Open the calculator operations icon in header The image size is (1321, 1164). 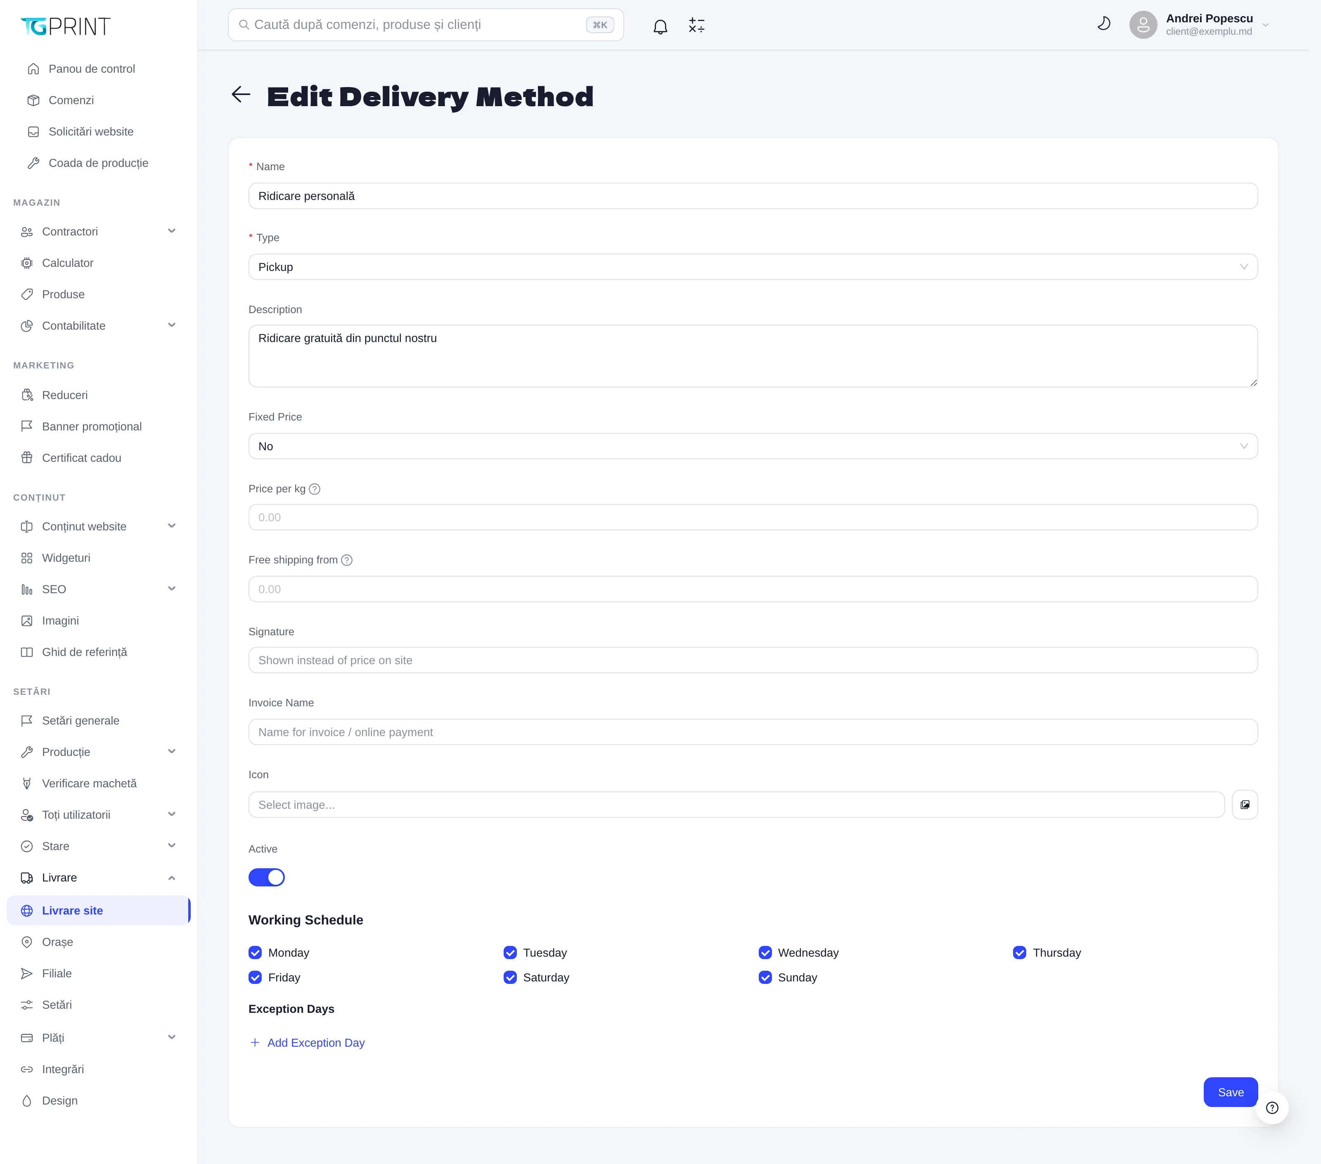697,25
